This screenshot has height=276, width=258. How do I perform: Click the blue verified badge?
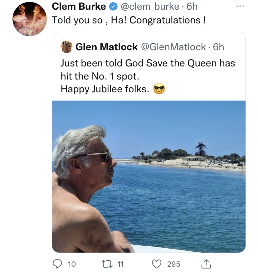pyautogui.click(x=112, y=6)
